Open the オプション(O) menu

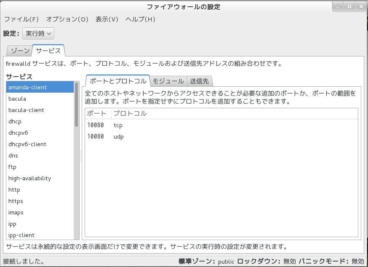67,19
